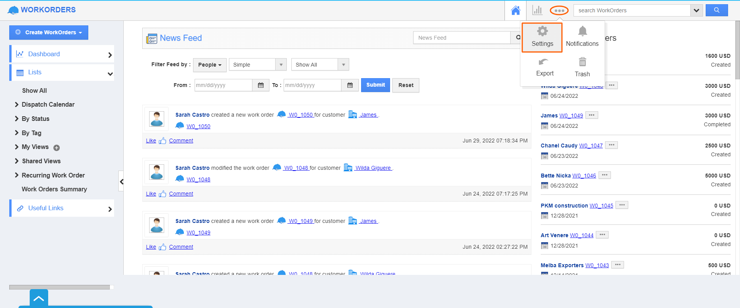Collapse the left sidebar panel
The width and height of the screenshot is (740, 308).
pyautogui.click(x=121, y=181)
